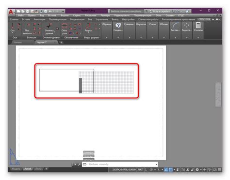Image resolution: width=230 pixels, height=180 pixels.
Task: Select the Обоз. узла node marker tool
Action: (65, 29)
